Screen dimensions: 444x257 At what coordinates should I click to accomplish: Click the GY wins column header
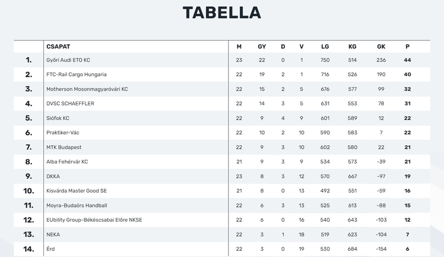click(x=262, y=47)
